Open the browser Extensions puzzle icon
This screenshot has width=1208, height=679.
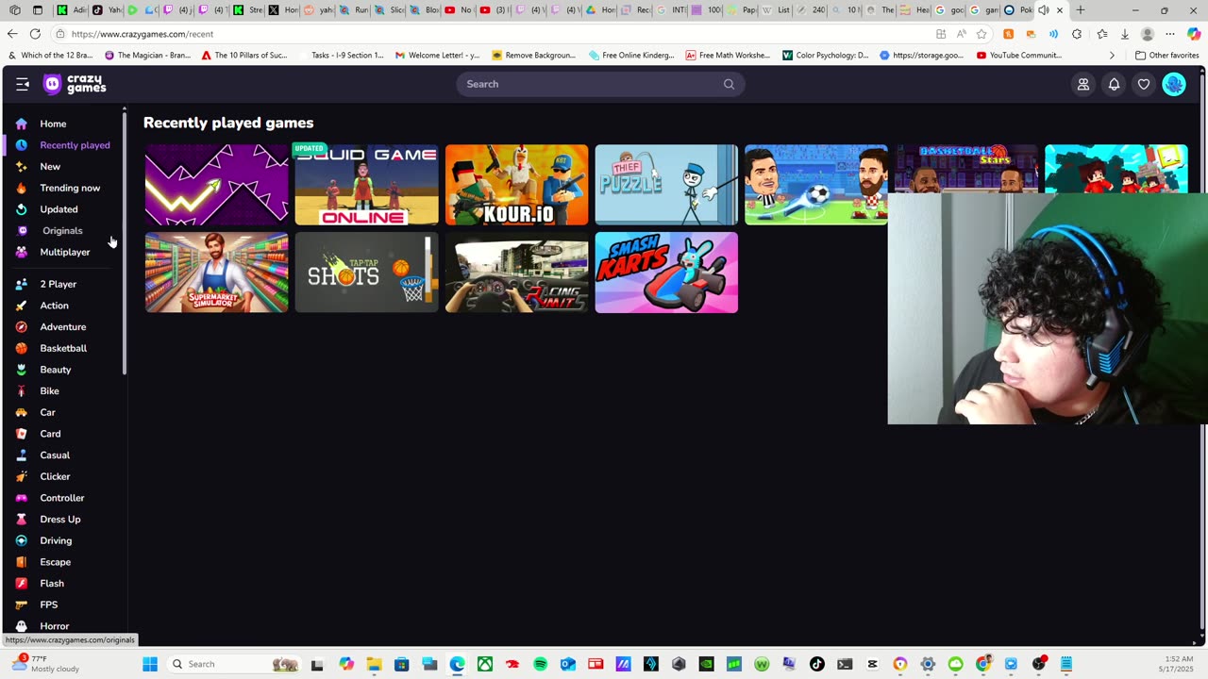(1077, 34)
